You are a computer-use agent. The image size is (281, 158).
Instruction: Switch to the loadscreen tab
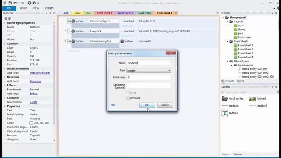(144, 13)
